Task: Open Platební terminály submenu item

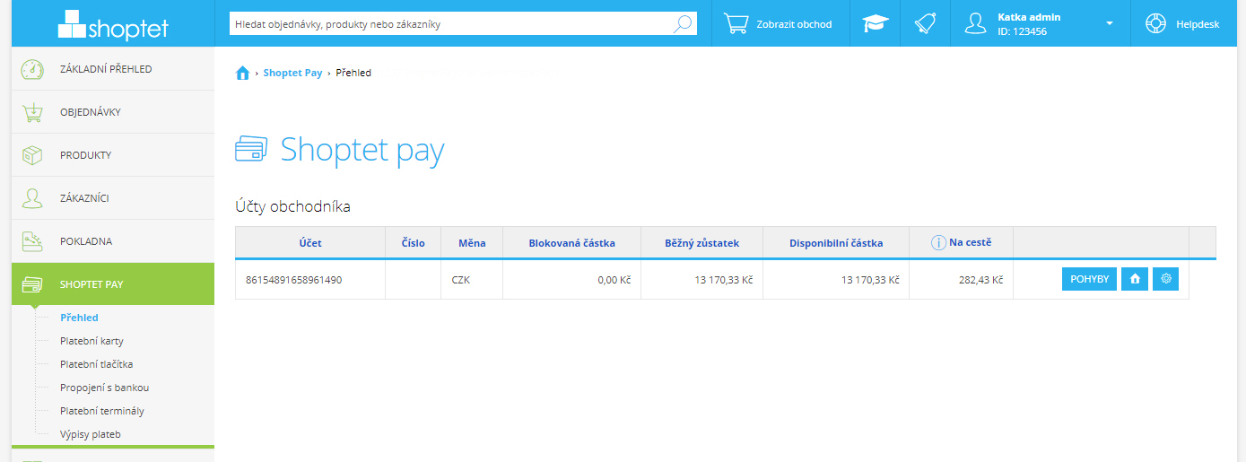Action: 101,411
